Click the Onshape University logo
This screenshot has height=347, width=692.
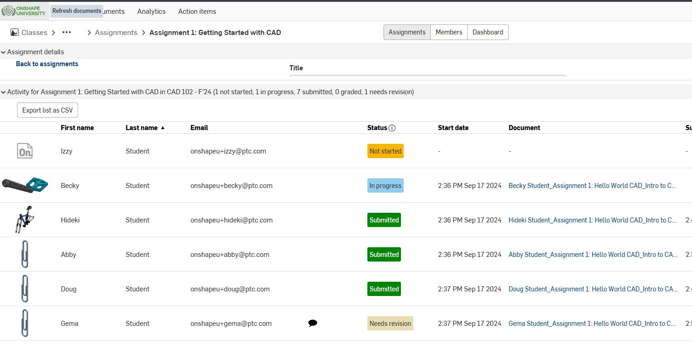[24, 11]
